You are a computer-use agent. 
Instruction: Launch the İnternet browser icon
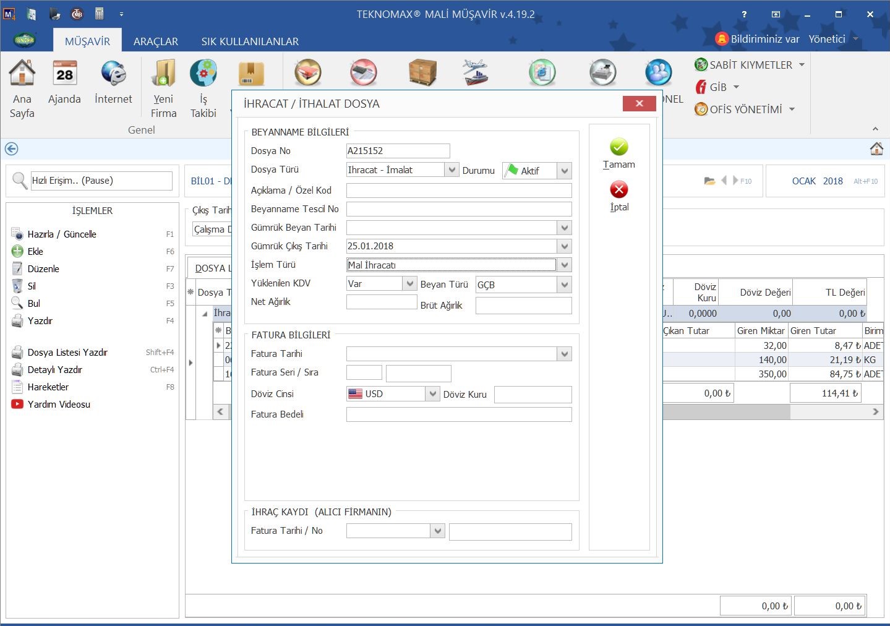tap(113, 74)
